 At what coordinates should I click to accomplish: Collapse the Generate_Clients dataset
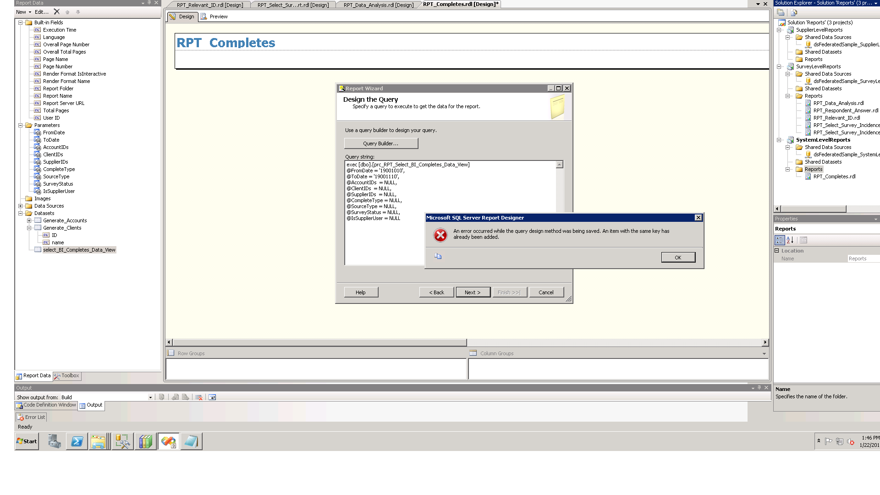[29, 228]
